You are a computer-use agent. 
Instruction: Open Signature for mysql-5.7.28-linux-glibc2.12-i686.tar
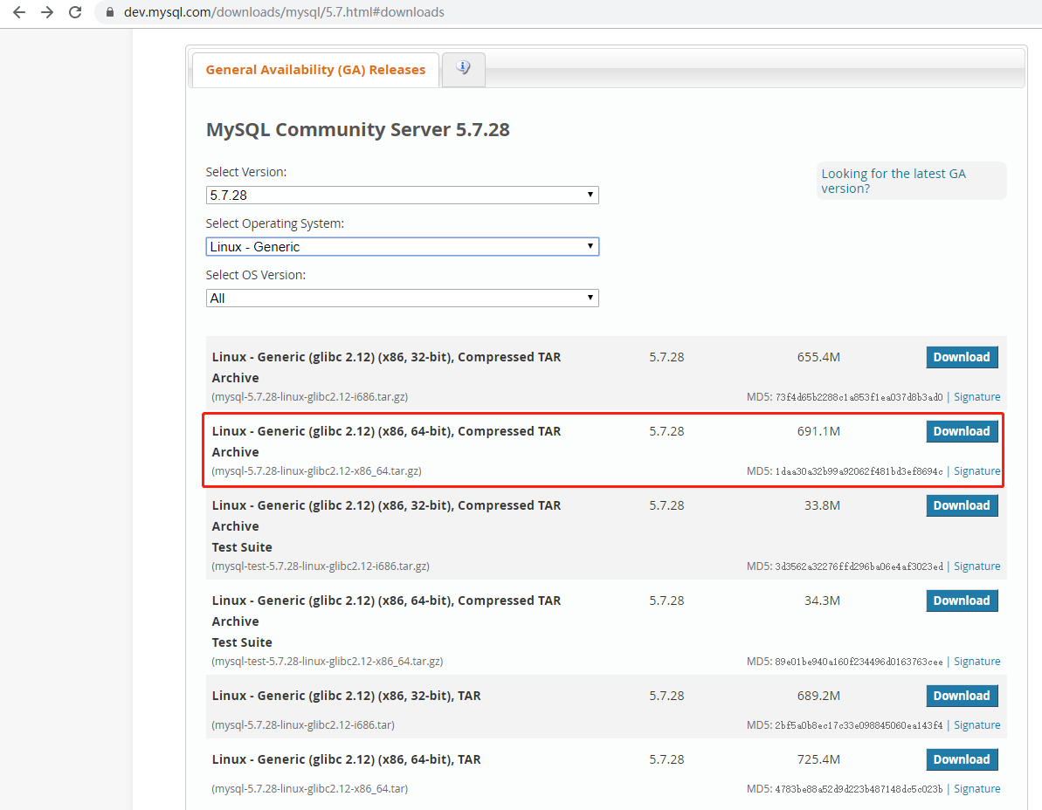(976, 725)
